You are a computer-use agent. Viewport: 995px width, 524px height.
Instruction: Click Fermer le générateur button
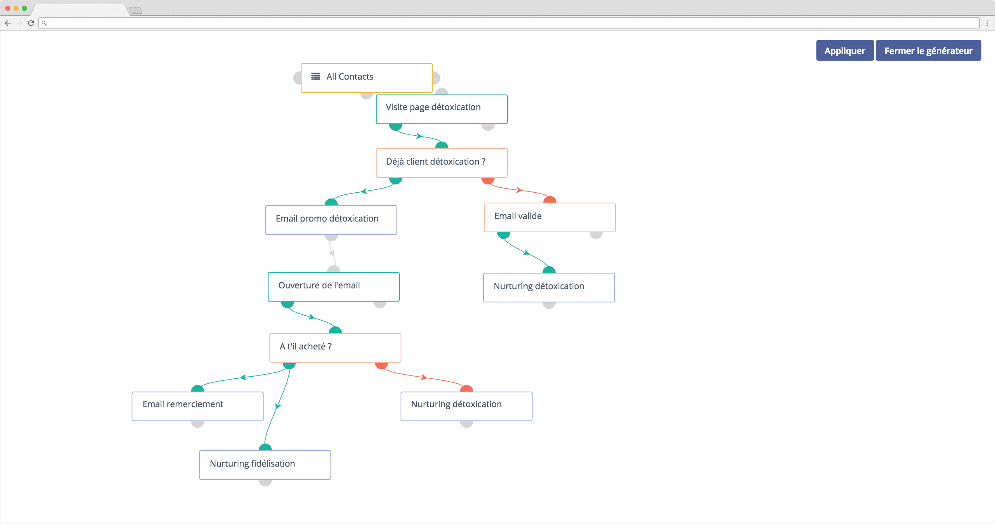[928, 51]
